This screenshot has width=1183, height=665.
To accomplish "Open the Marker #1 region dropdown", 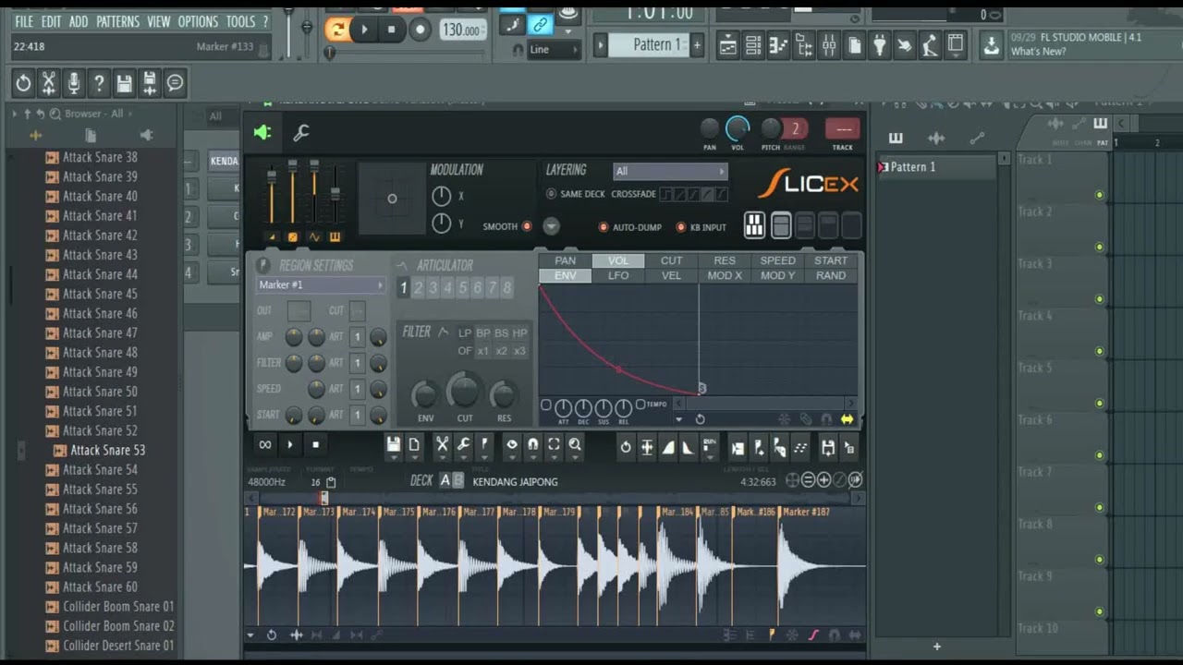I will 321,285.
